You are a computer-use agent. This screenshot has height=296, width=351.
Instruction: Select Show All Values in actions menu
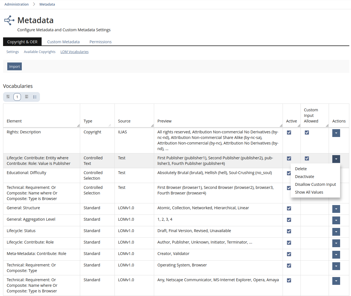(x=309, y=192)
